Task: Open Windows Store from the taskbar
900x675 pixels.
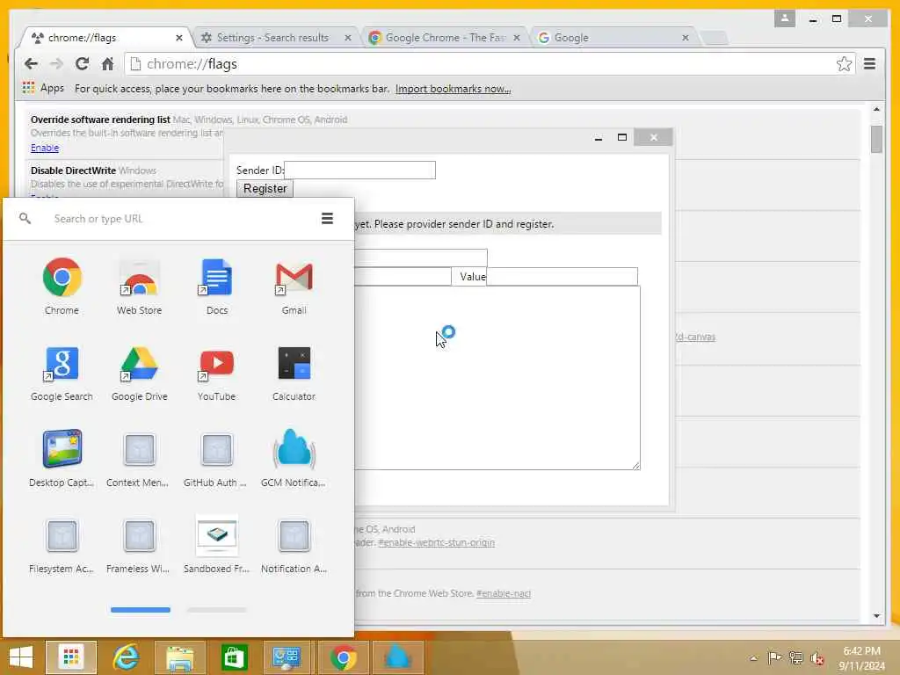Action: [x=234, y=657]
